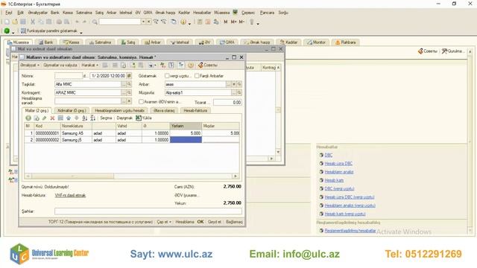Open the Çap et dropdown at bottom
Image resolution: width=477 pixels, height=268 pixels.
tap(164, 222)
